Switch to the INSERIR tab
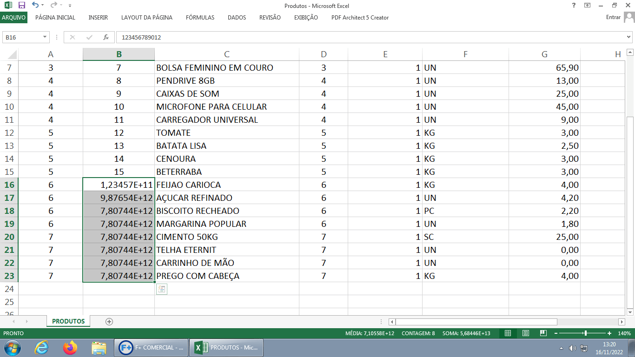635x357 pixels. (98, 18)
